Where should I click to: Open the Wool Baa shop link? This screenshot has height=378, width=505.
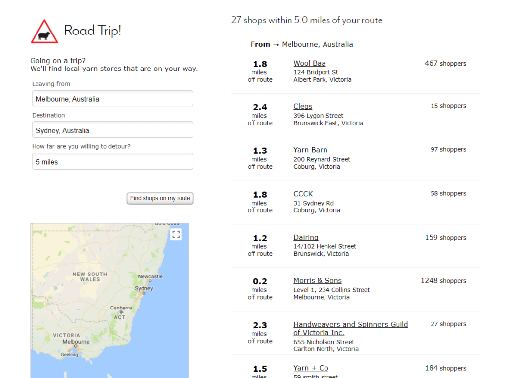[309, 63]
